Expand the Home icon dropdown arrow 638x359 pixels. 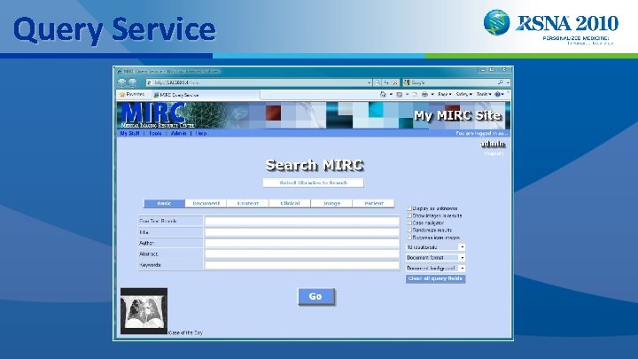pyautogui.click(x=391, y=95)
